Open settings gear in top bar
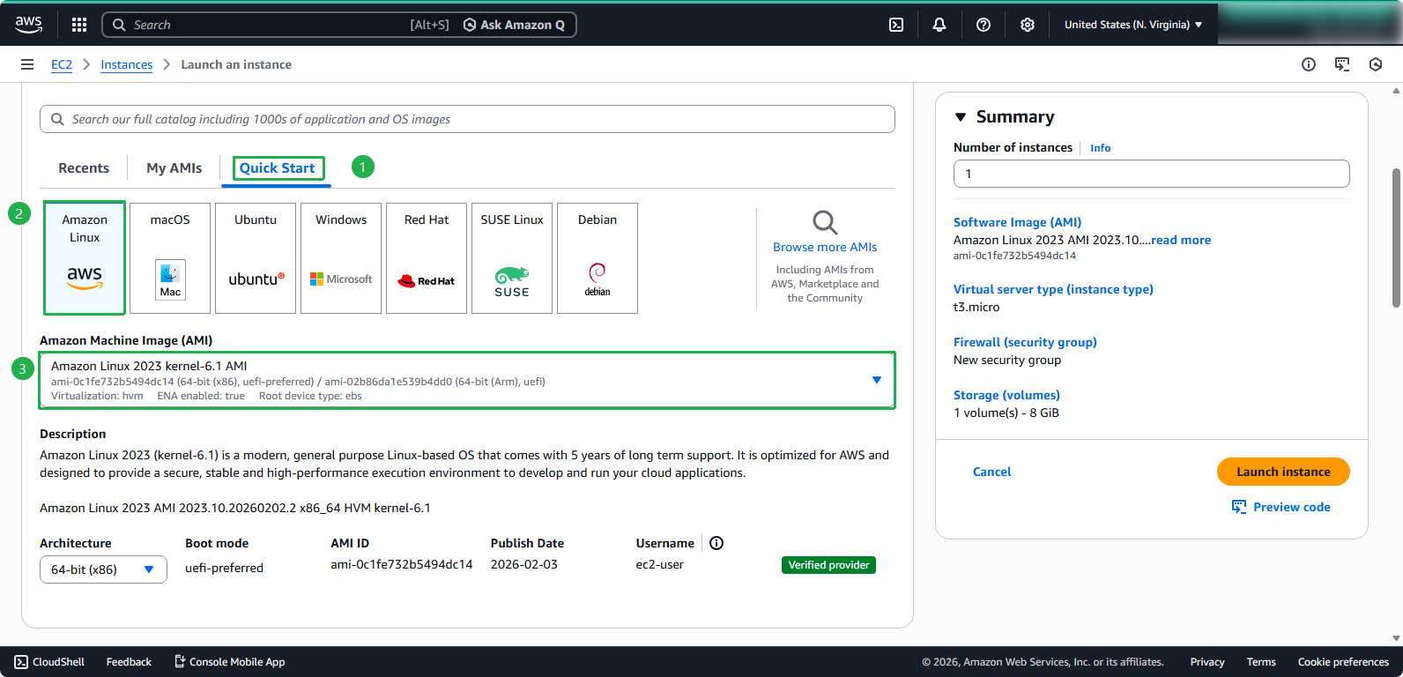This screenshot has width=1403, height=677. tap(1028, 25)
